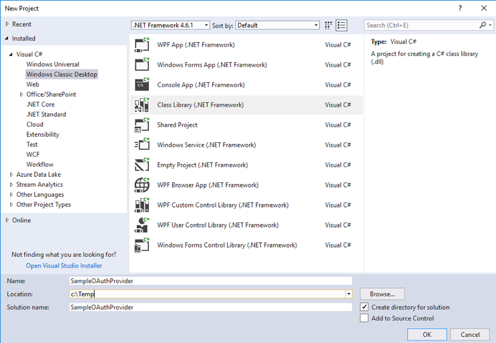
Task: Select the .NET Standard category
Action: [x=46, y=114]
